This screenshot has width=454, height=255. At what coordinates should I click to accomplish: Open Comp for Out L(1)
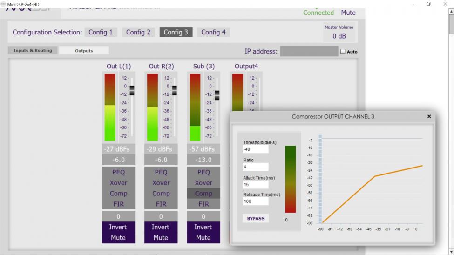pyautogui.click(x=118, y=194)
